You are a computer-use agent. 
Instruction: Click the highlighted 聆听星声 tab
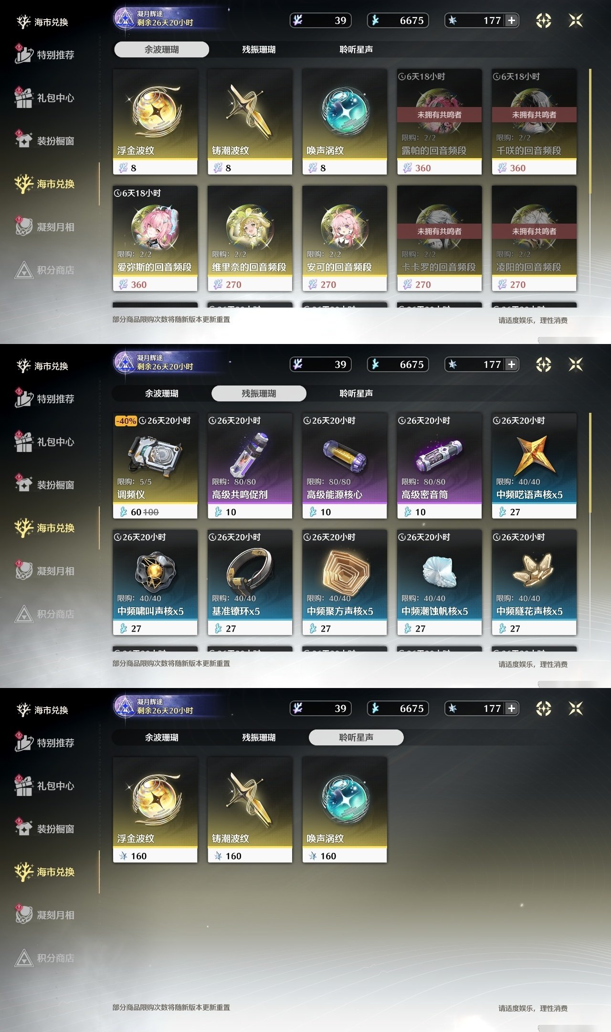(x=356, y=737)
